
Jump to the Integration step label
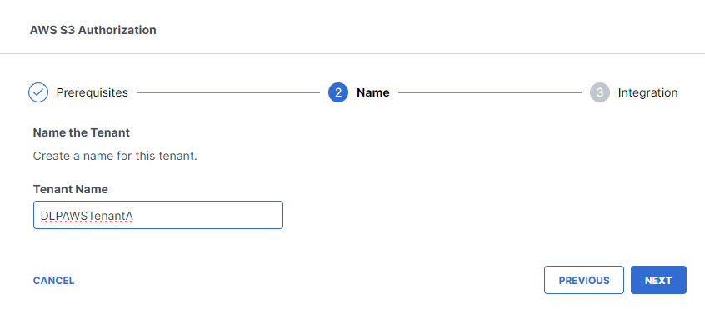pos(647,92)
